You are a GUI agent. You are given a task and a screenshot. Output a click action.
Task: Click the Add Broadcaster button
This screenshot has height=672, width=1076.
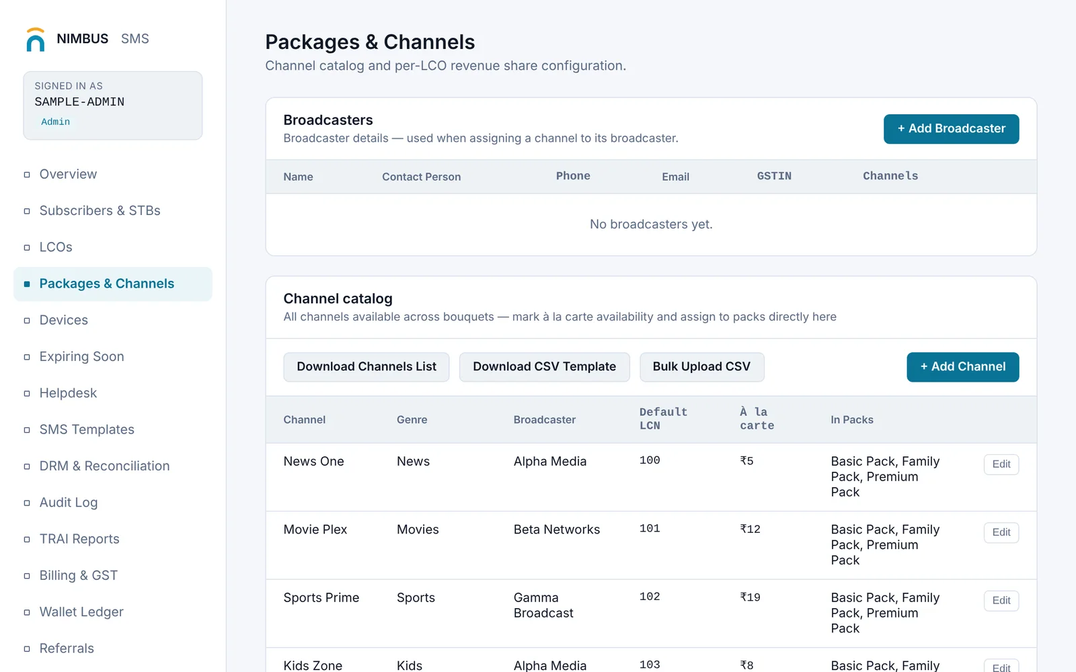[x=951, y=129]
